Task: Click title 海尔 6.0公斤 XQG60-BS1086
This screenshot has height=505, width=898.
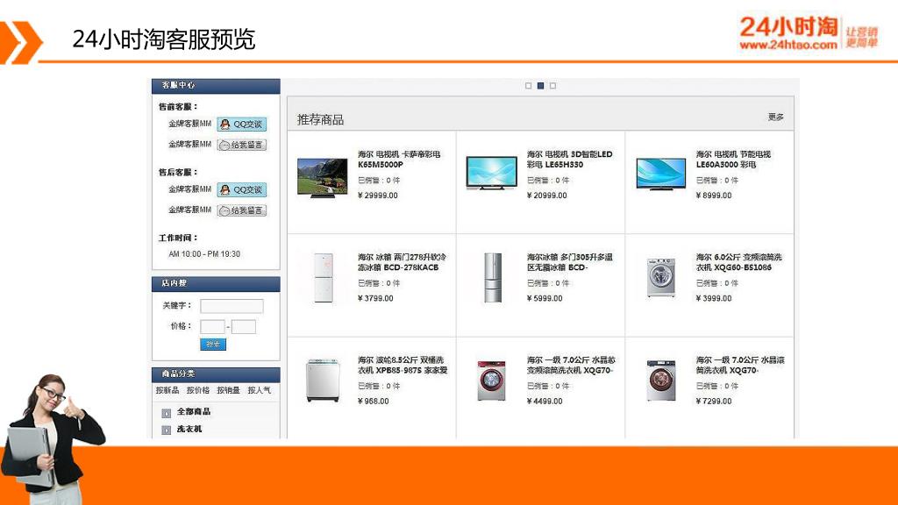Action: tap(738, 262)
